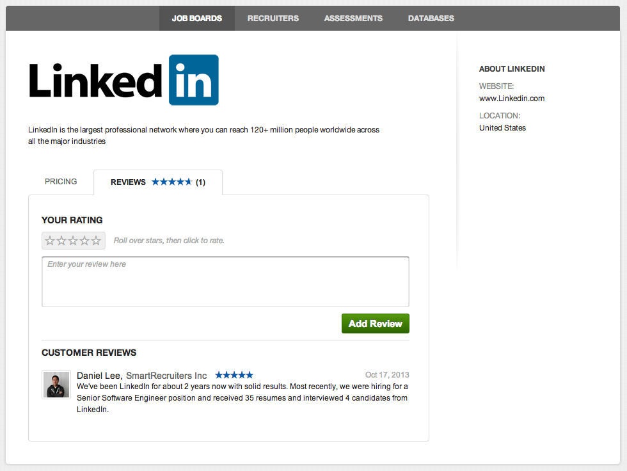
Task: Open the Assessments navigation item
Action: click(x=353, y=19)
